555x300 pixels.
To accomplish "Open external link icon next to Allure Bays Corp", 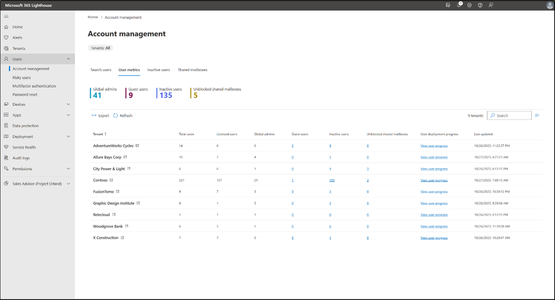I will click(125, 157).
